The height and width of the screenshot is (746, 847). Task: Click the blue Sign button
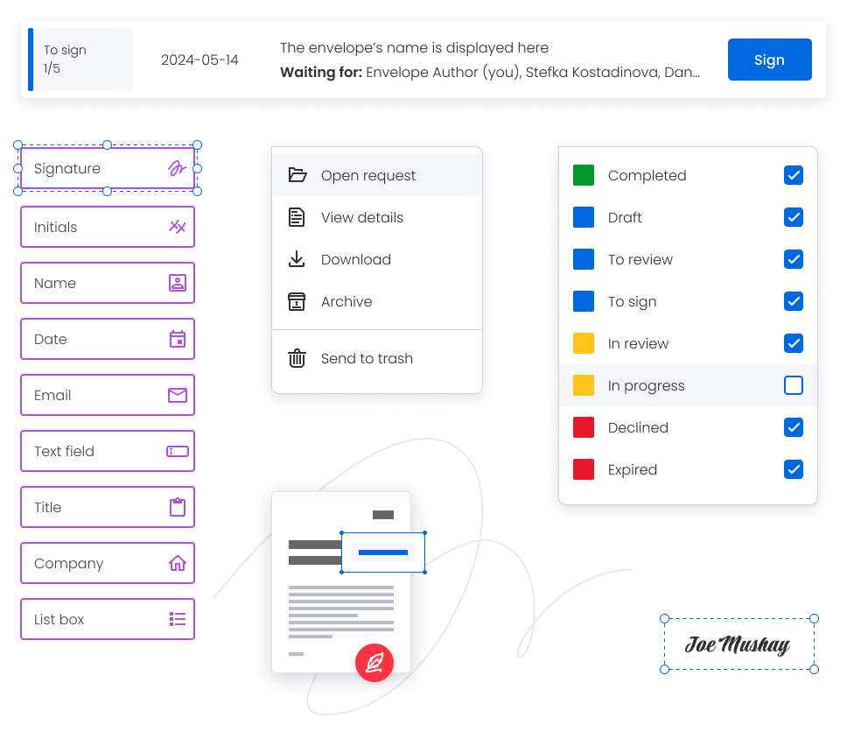(769, 60)
